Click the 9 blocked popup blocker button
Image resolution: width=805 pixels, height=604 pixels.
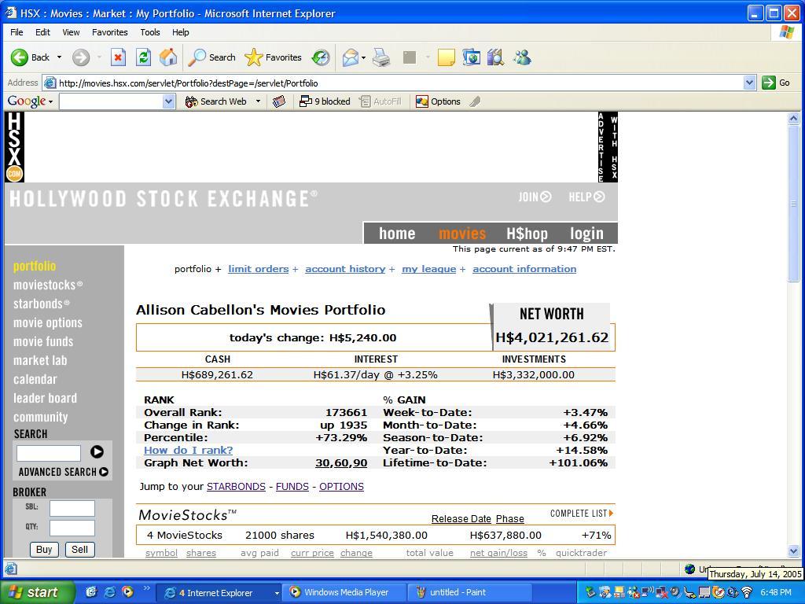(325, 101)
